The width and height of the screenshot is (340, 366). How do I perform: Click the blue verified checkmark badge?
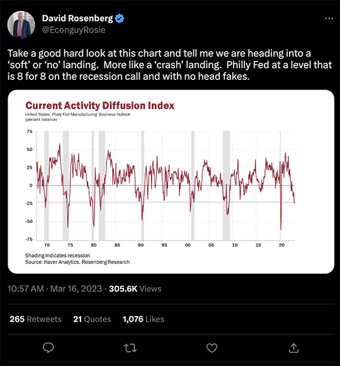[120, 18]
